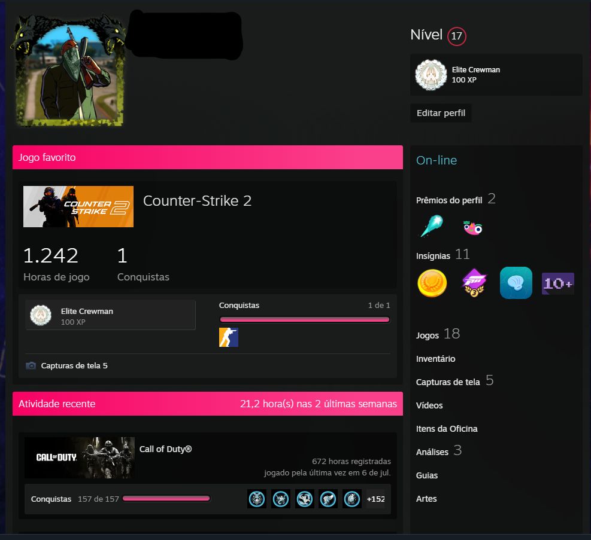
Task: Click the Counter-Strike 2 banner image
Action: click(78, 206)
